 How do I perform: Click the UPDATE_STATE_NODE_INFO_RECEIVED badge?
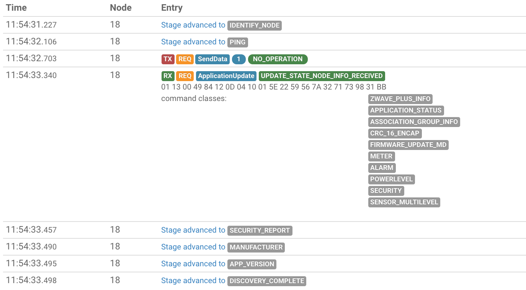[x=322, y=76]
